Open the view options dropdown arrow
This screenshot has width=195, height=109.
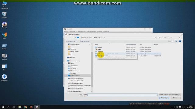pos(172,41)
